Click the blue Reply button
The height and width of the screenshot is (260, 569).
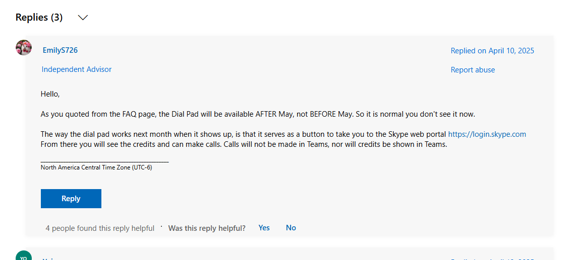[x=71, y=199]
